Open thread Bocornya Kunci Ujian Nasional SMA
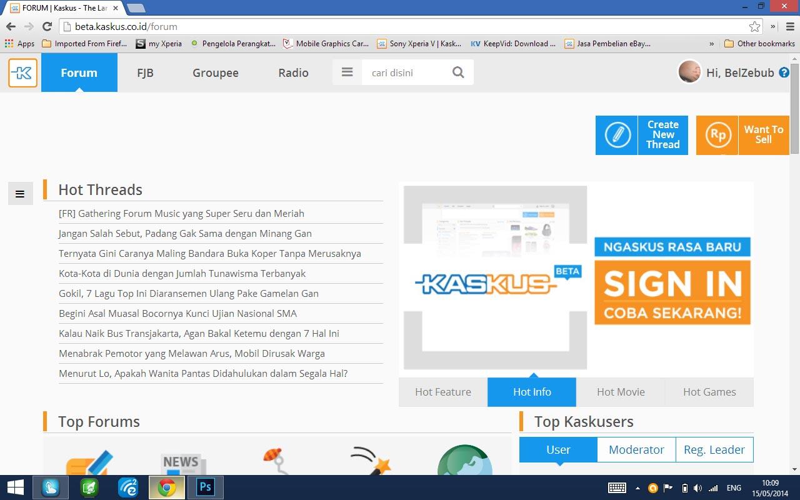Viewport: 800px width, 500px height. (177, 313)
